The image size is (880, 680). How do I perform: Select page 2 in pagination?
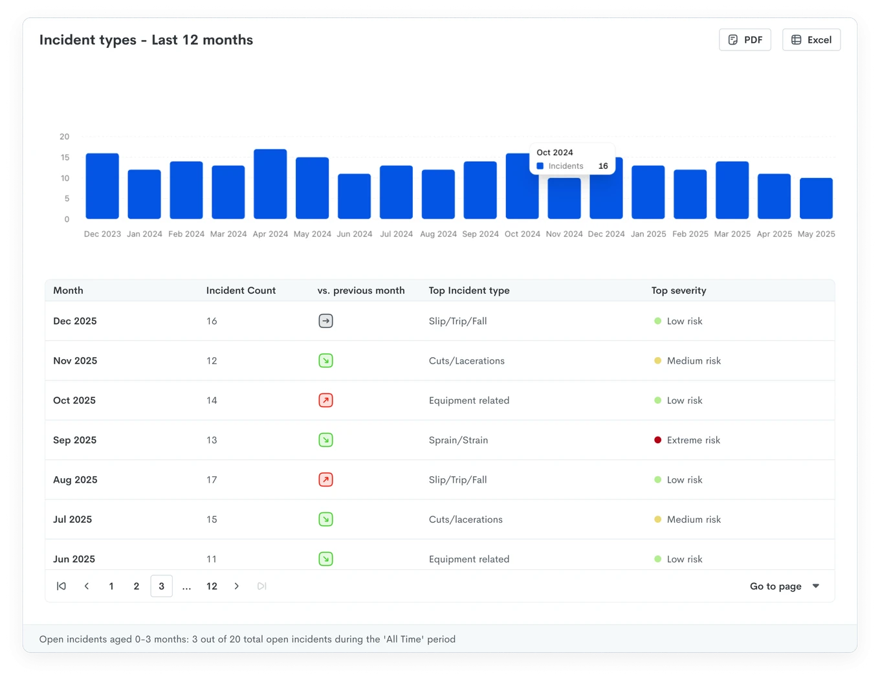click(x=137, y=586)
